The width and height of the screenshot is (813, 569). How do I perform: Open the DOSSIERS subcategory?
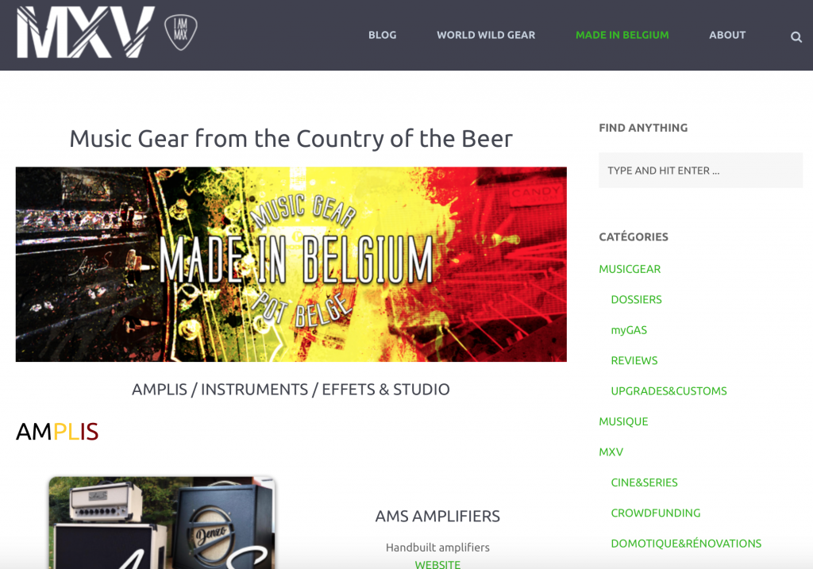(x=636, y=299)
